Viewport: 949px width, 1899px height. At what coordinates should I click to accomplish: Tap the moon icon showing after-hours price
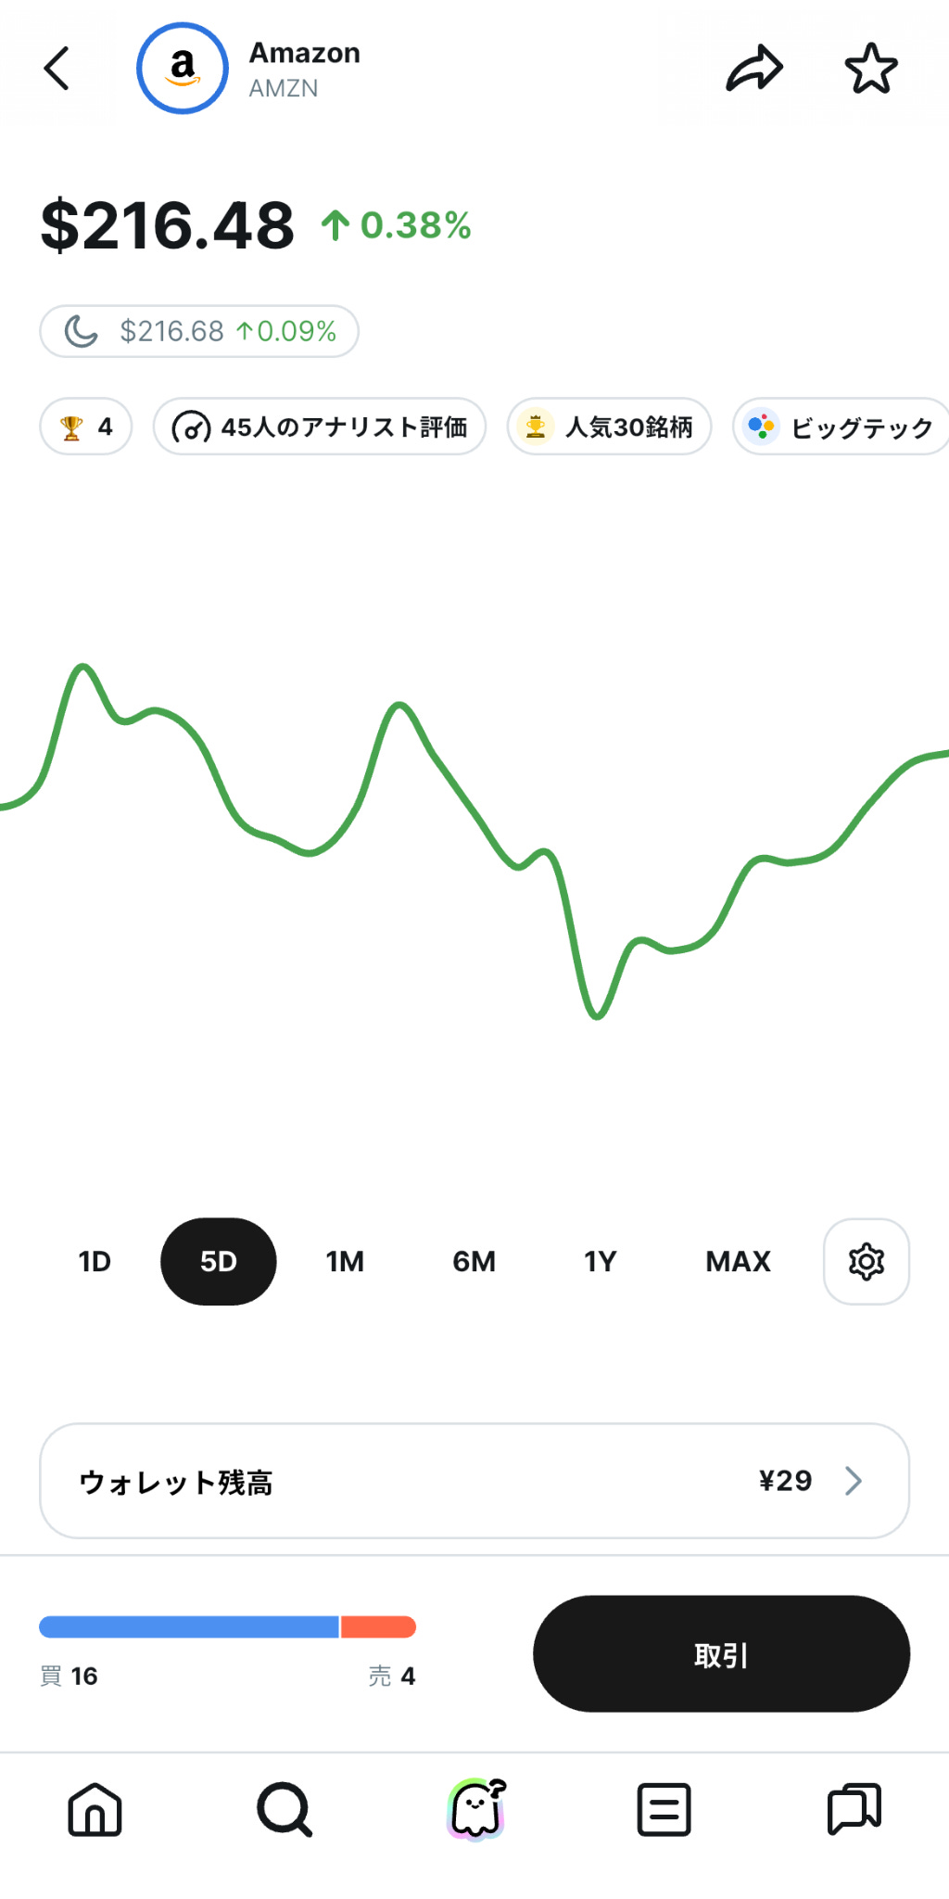tap(198, 330)
